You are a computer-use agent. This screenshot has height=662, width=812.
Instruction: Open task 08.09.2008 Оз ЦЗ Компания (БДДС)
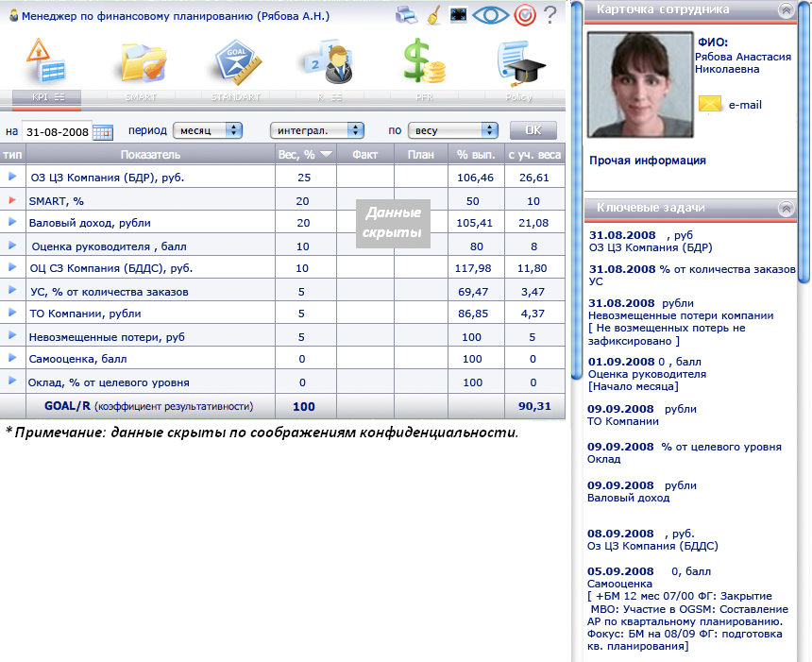click(652, 540)
